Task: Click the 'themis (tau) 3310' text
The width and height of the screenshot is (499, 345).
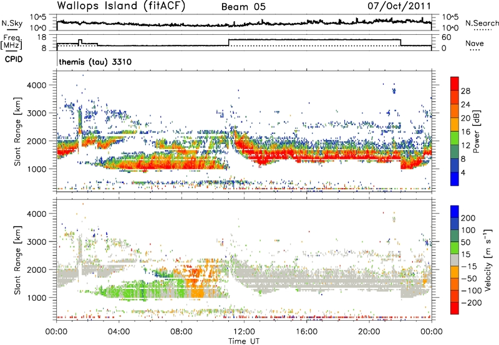Action: pyautogui.click(x=95, y=62)
